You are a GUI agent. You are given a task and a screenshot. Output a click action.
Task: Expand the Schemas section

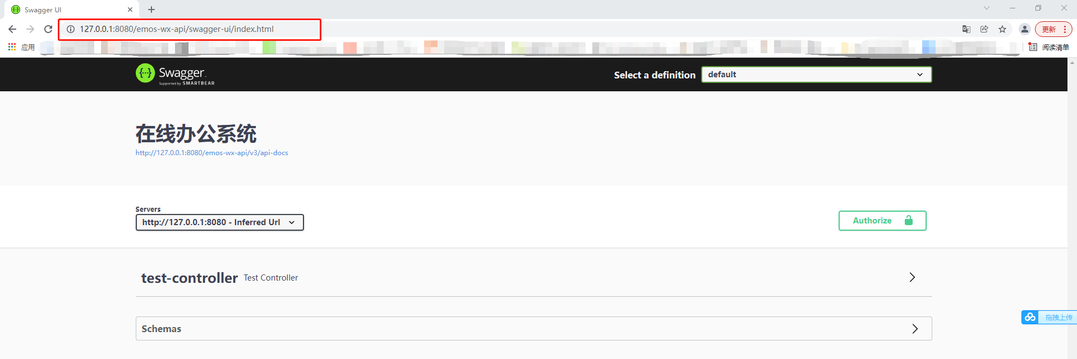tap(533, 329)
